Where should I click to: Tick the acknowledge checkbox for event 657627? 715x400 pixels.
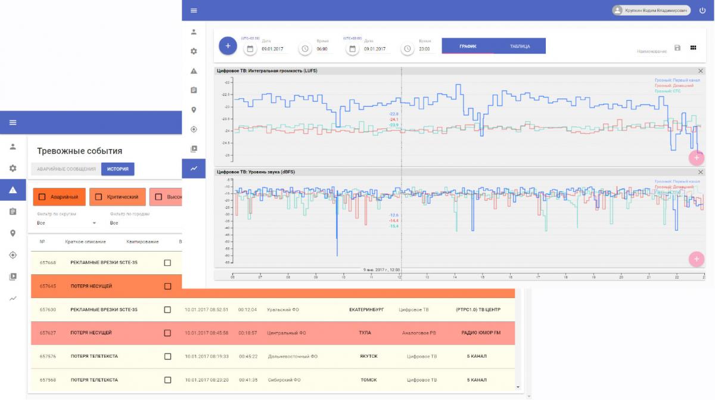pos(167,333)
